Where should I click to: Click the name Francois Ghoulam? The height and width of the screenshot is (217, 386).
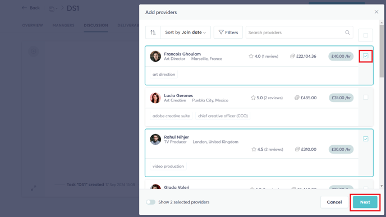click(x=182, y=54)
